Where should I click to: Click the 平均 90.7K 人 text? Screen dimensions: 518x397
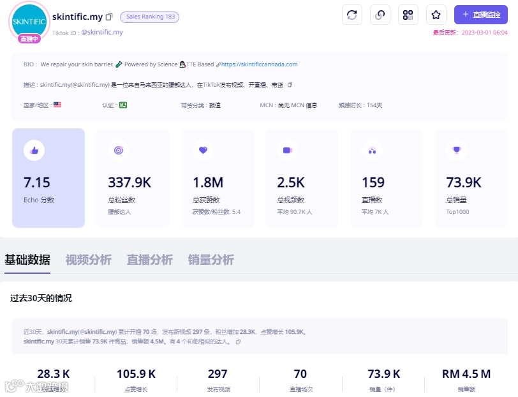pyautogui.click(x=295, y=212)
